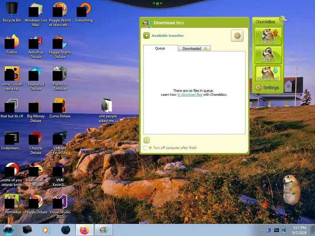Open the ChomikBox Music panel

pyautogui.click(x=268, y=55)
